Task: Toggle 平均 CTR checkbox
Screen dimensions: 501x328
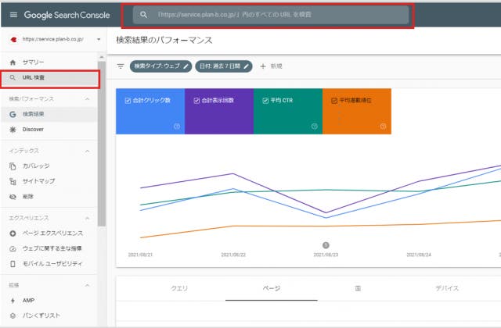Action: [265, 101]
